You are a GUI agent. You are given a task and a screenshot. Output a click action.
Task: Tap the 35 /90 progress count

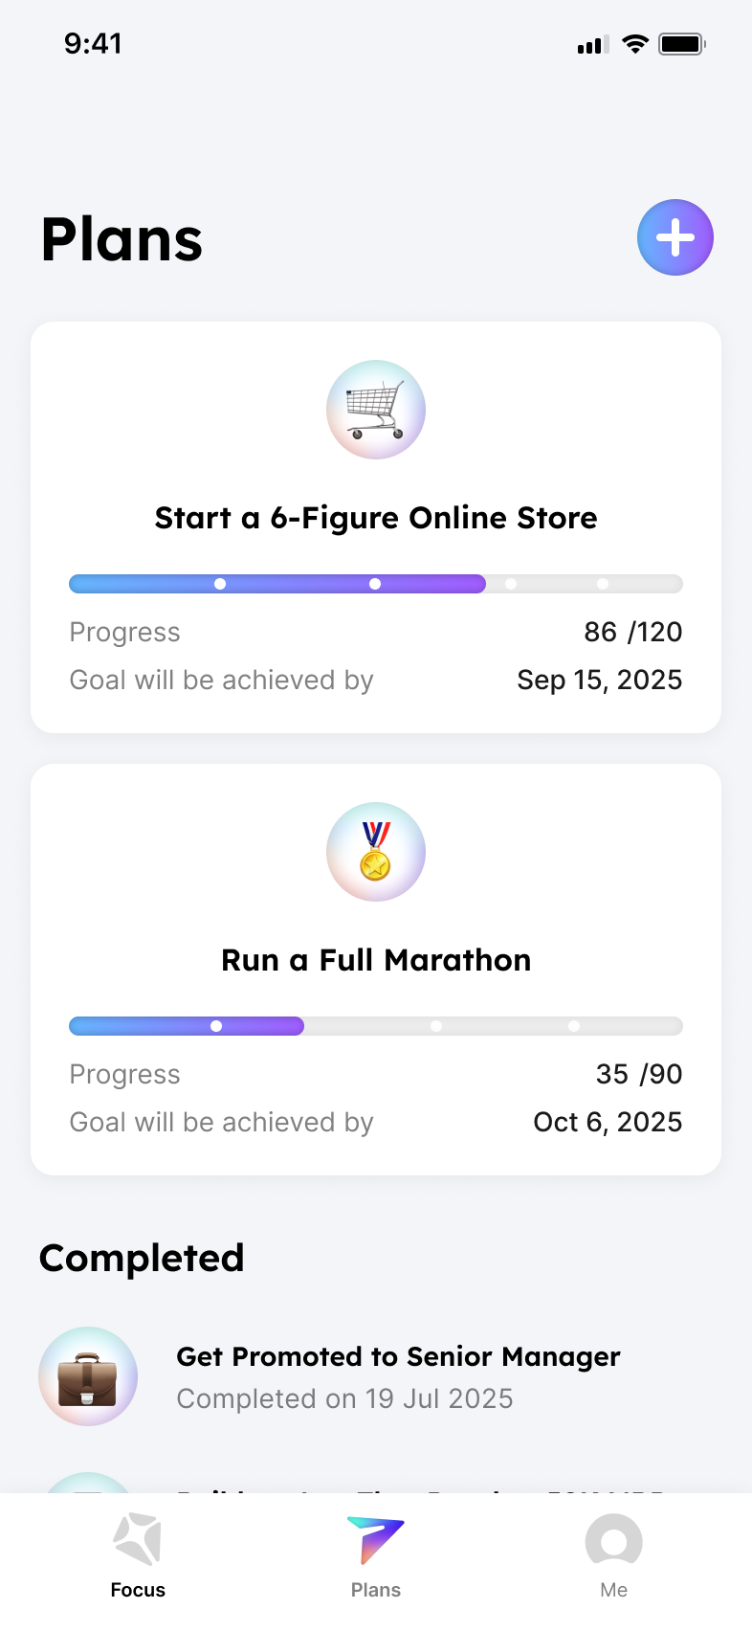(638, 1074)
